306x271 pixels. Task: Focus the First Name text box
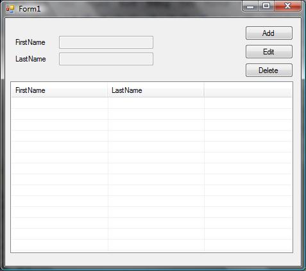[x=106, y=42]
